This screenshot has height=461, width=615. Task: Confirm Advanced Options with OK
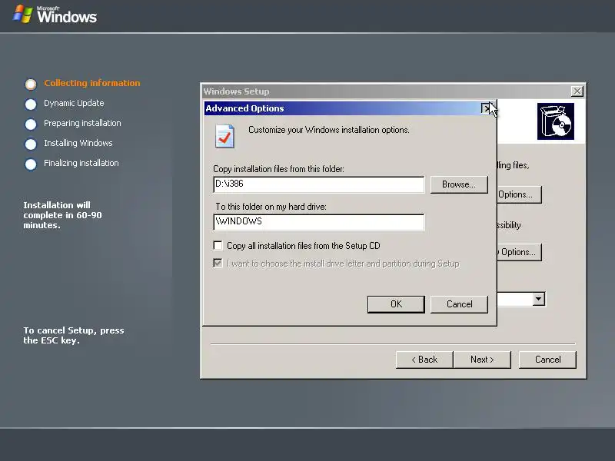coord(396,304)
